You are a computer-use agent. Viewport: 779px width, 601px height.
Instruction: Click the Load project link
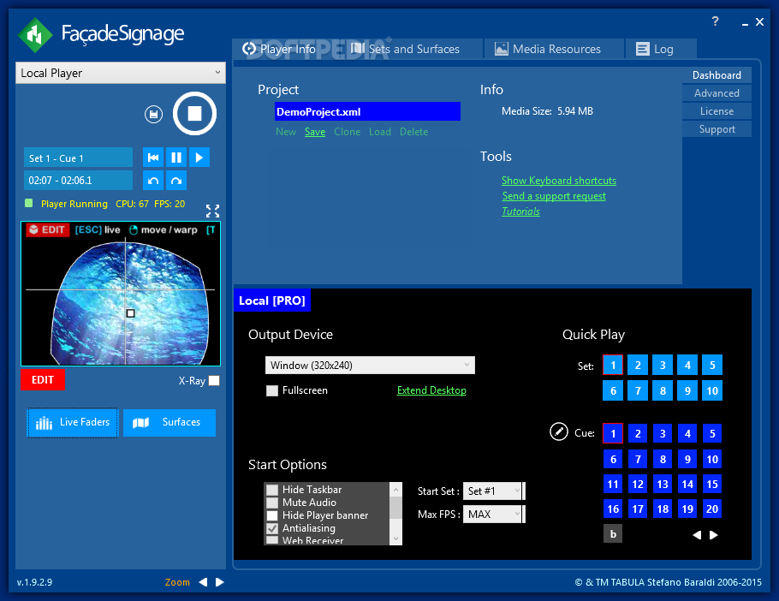tap(379, 132)
